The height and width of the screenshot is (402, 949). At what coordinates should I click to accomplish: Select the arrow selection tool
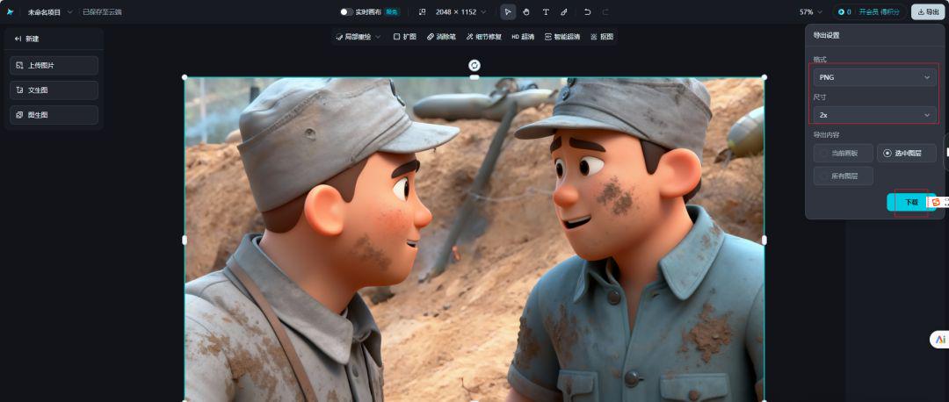coord(508,12)
